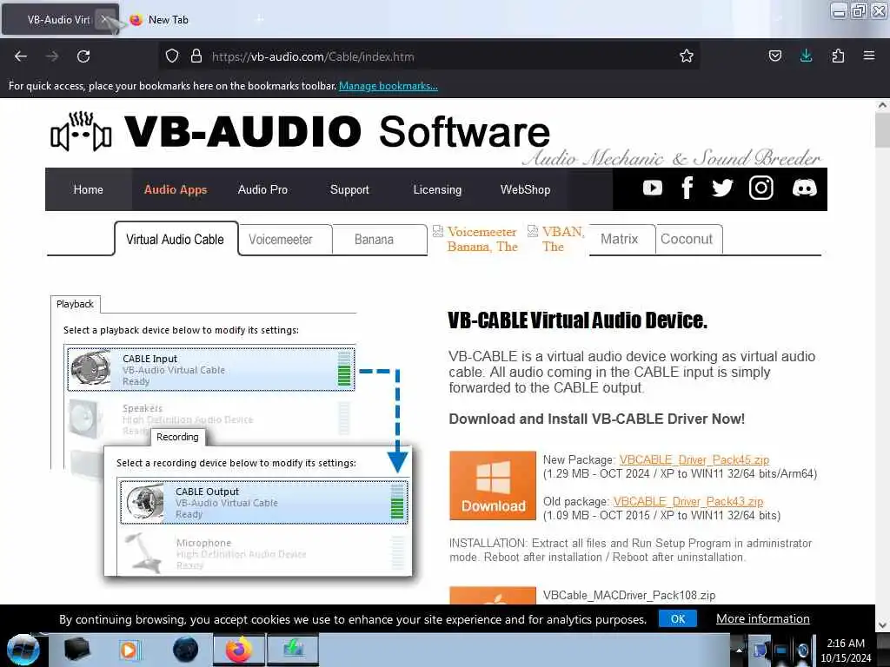This screenshot has width=890, height=667.
Task: Click Manage bookmarks link
Action: click(389, 86)
